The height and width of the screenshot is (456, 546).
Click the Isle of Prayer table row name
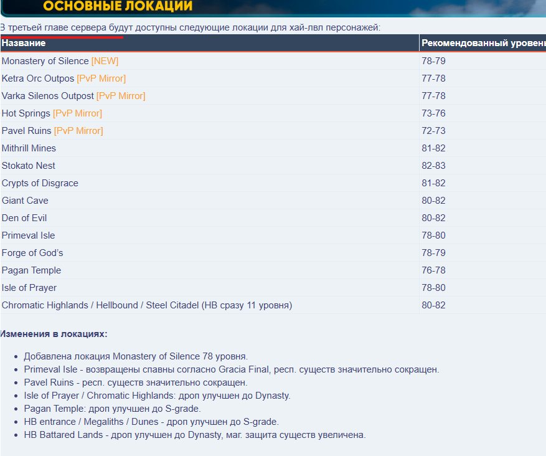[29, 288]
